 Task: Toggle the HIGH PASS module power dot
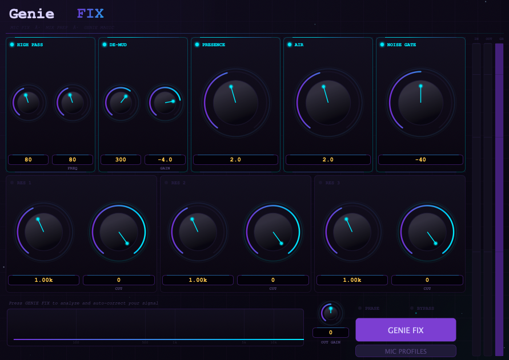(x=12, y=45)
